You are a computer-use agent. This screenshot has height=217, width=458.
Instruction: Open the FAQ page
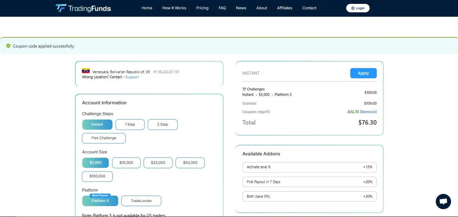point(222,8)
